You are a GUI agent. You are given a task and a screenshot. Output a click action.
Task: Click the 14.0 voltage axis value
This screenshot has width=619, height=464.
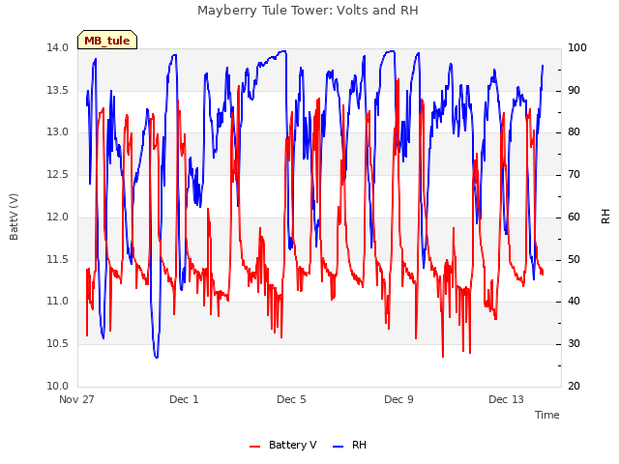click(x=58, y=47)
